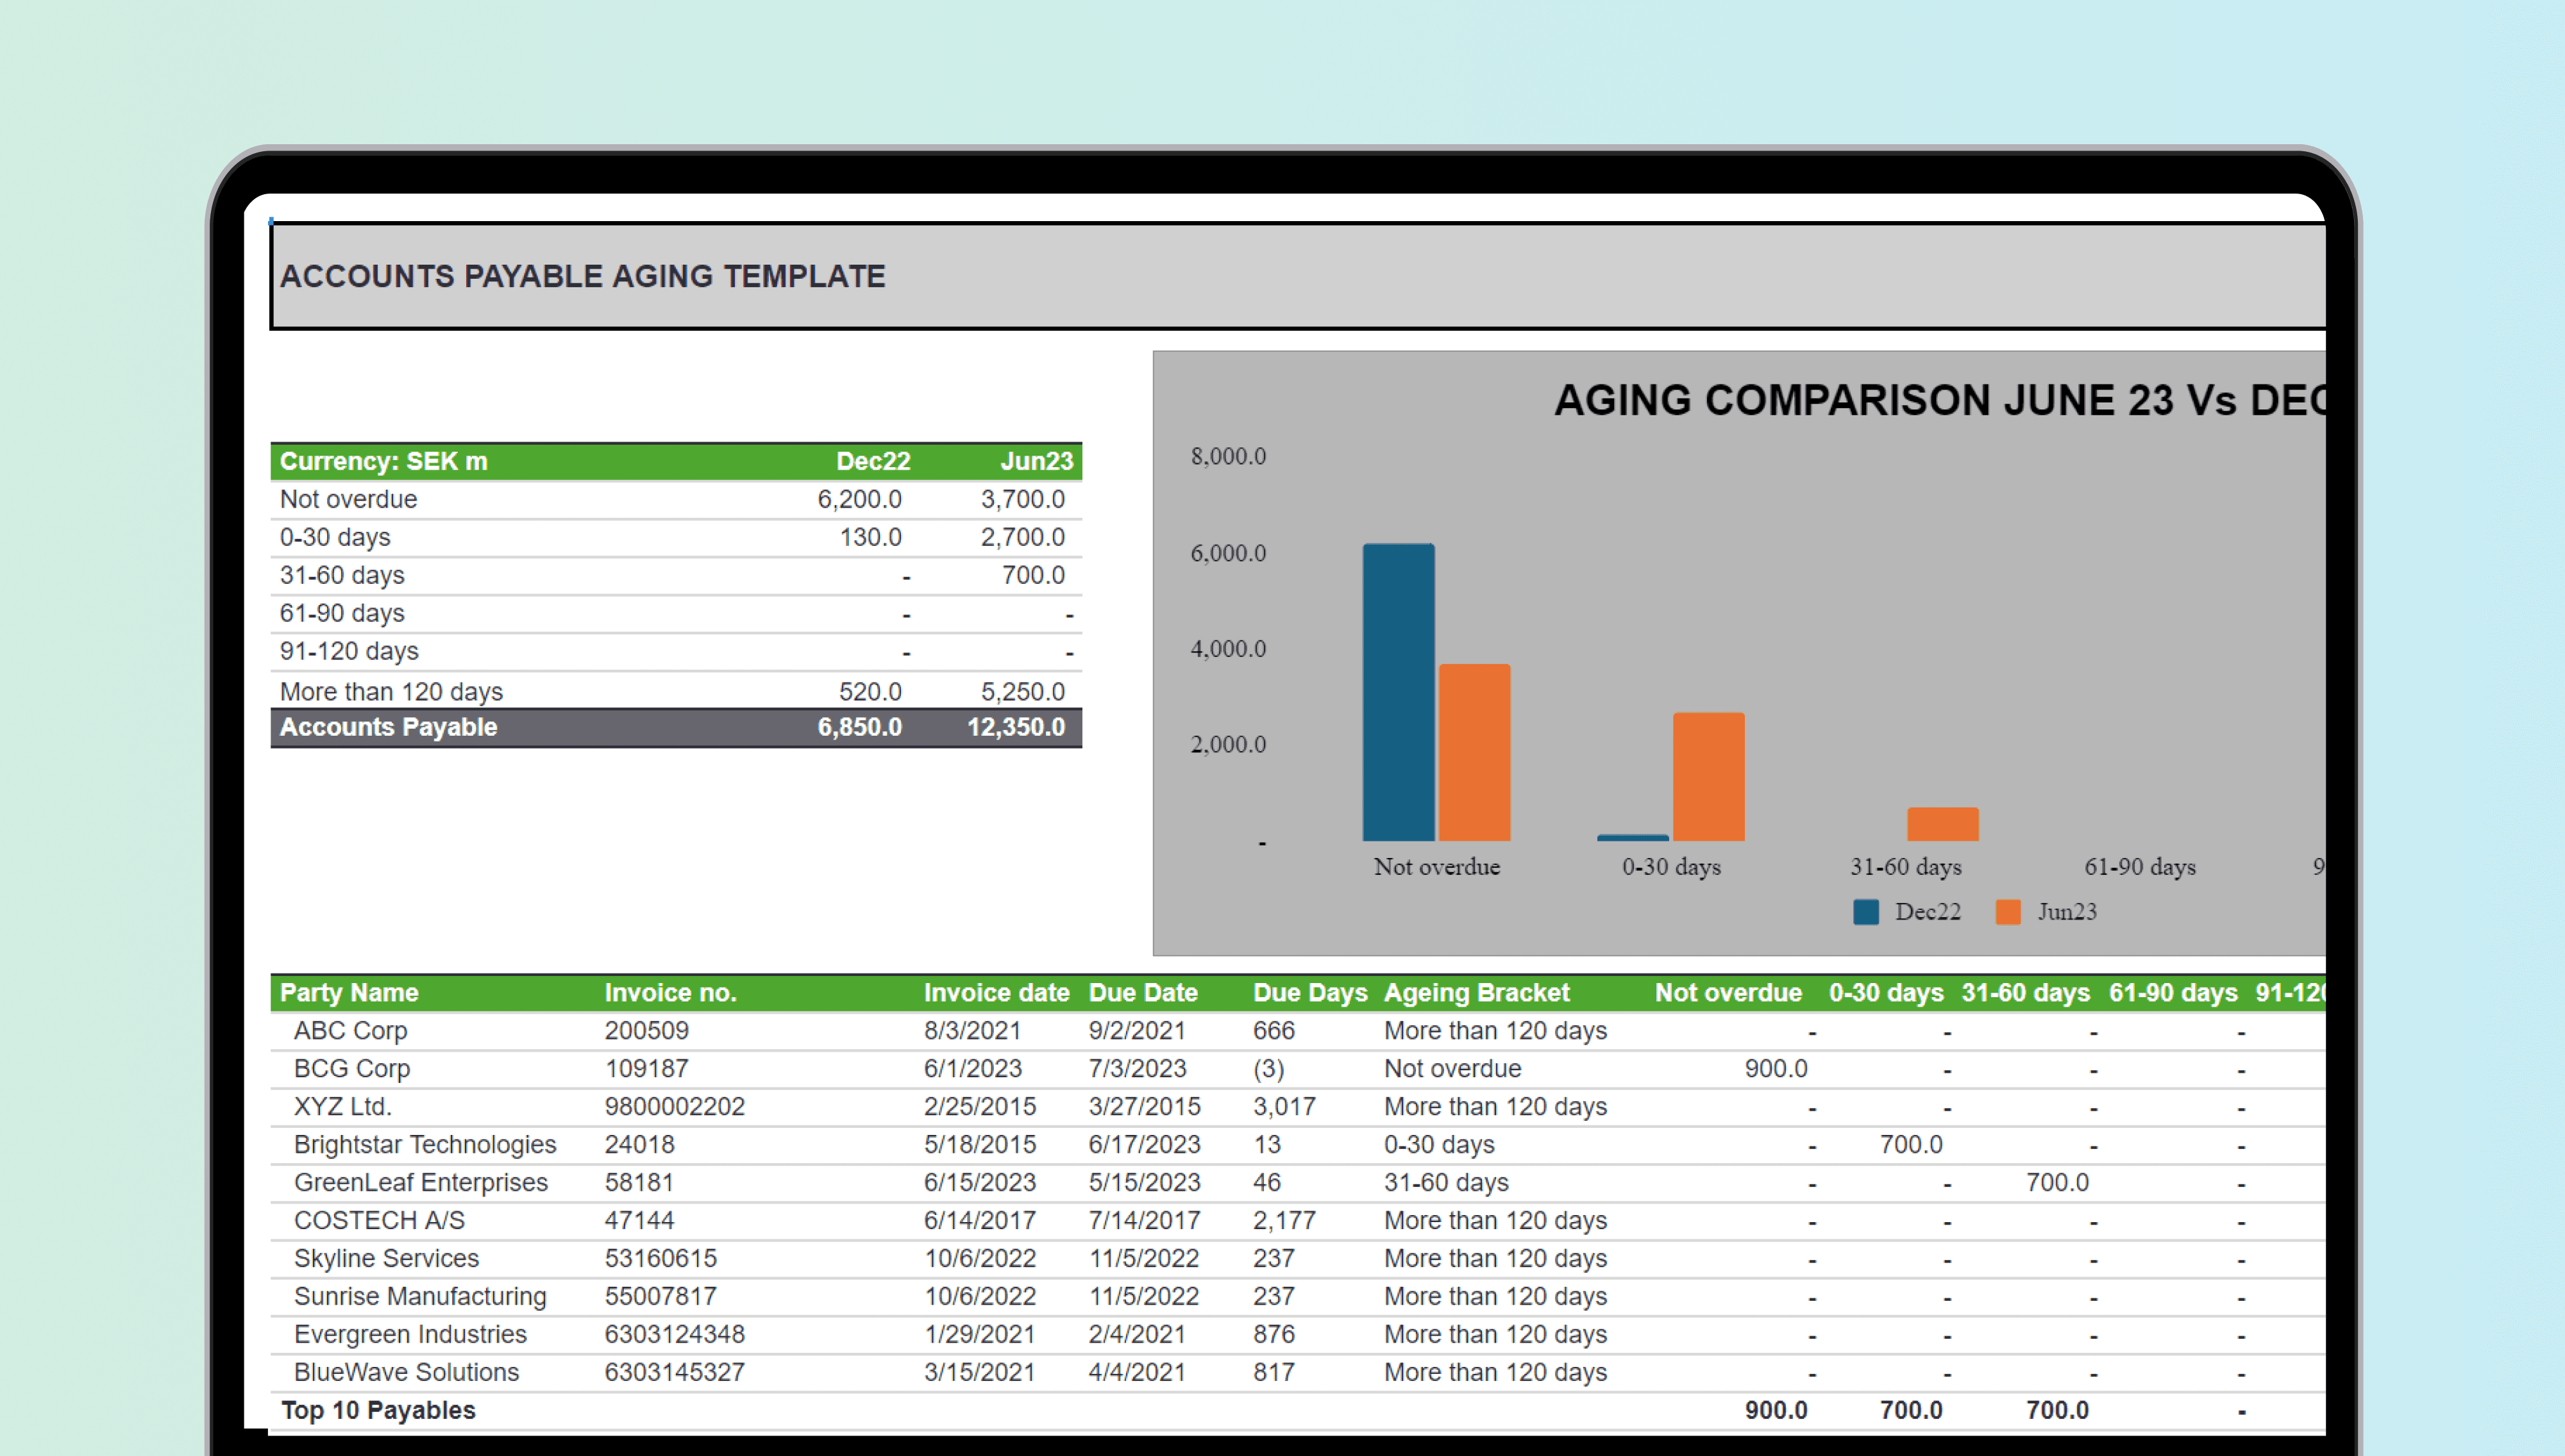Click the ABC Corp party name
This screenshot has width=2565, height=1456.
tap(350, 1030)
